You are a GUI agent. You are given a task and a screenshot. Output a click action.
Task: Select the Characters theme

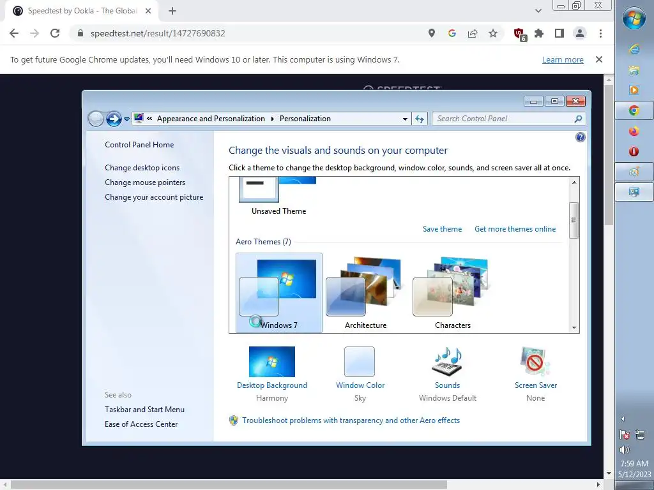click(453, 293)
